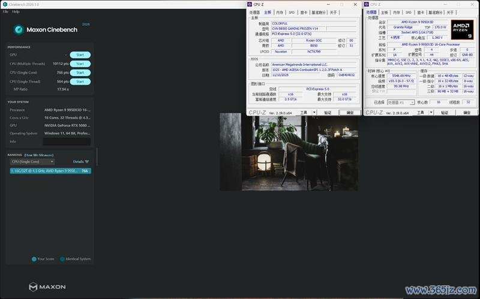Click the ranking panel vertical scrollbar

(97, 157)
